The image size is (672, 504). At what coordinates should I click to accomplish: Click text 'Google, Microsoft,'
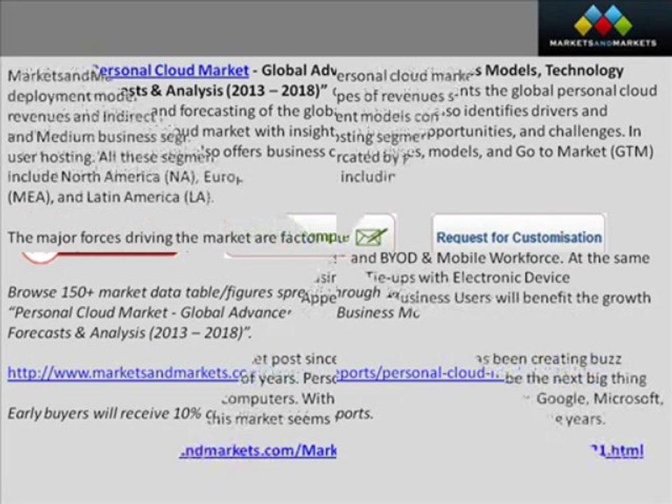click(600, 398)
